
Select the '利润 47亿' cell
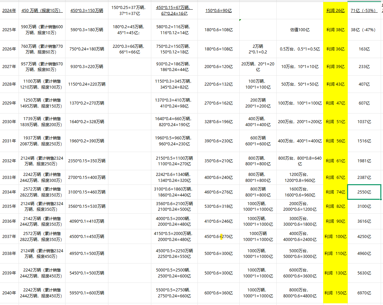tap(335, 103)
